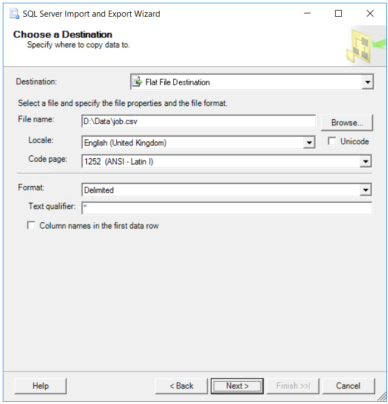Close the wizard window

(370, 13)
